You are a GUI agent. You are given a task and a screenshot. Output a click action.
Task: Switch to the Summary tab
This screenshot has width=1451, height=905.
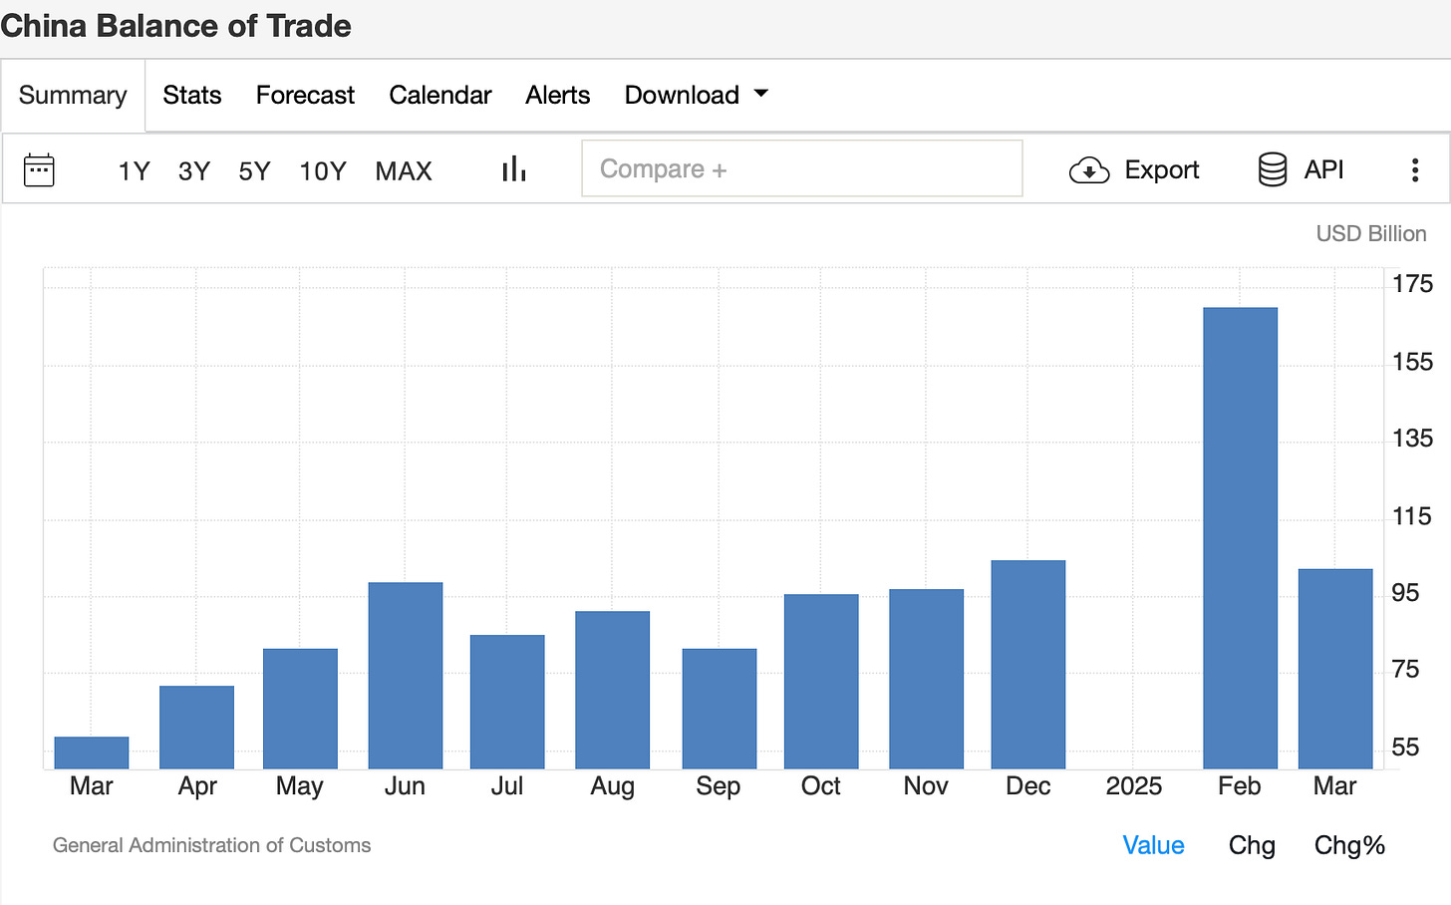pos(73,95)
